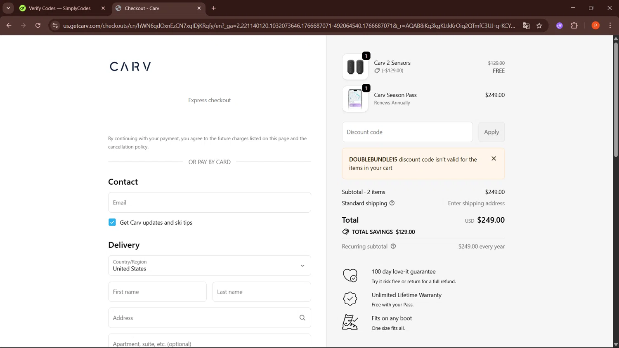Click the discount tag icon under Carv 2 Sensors
The image size is (619, 348).
tap(377, 71)
